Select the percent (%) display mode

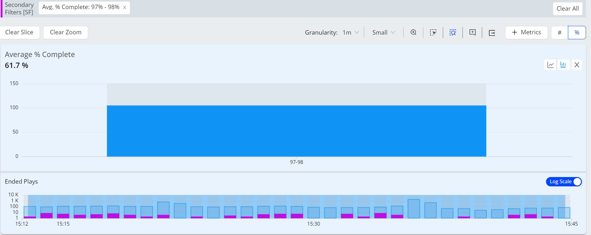(577, 32)
